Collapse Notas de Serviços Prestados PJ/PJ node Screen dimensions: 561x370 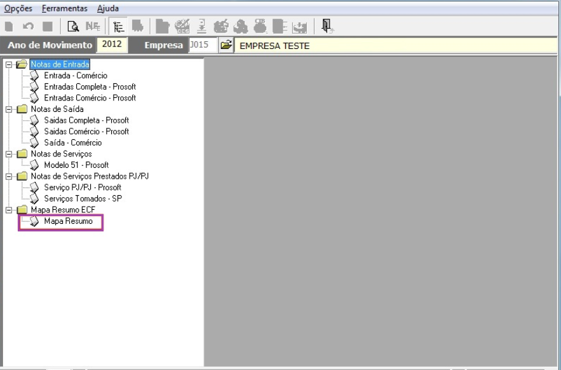pyautogui.click(x=8, y=176)
